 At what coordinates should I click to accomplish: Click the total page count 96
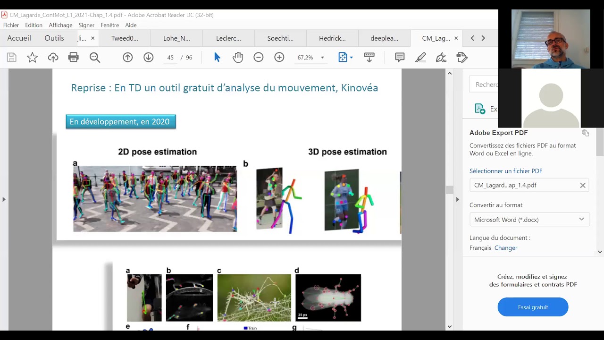pyautogui.click(x=189, y=58)
